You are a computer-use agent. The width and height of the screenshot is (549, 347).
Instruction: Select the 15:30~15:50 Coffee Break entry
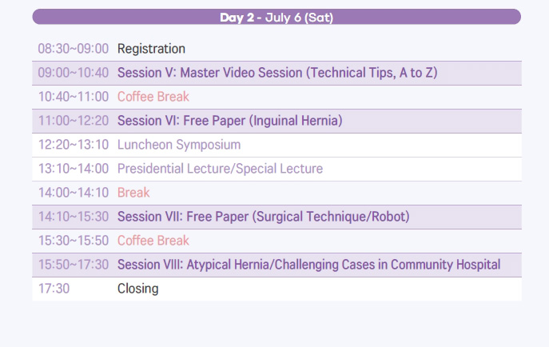click(153, 241)
